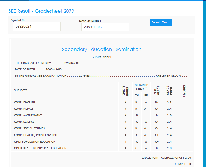Click the COMP. SOCIAL STUDIES subject row
The height and width of the screenshot is (167, 206).
pyautogui.click(x=29, y=128)
